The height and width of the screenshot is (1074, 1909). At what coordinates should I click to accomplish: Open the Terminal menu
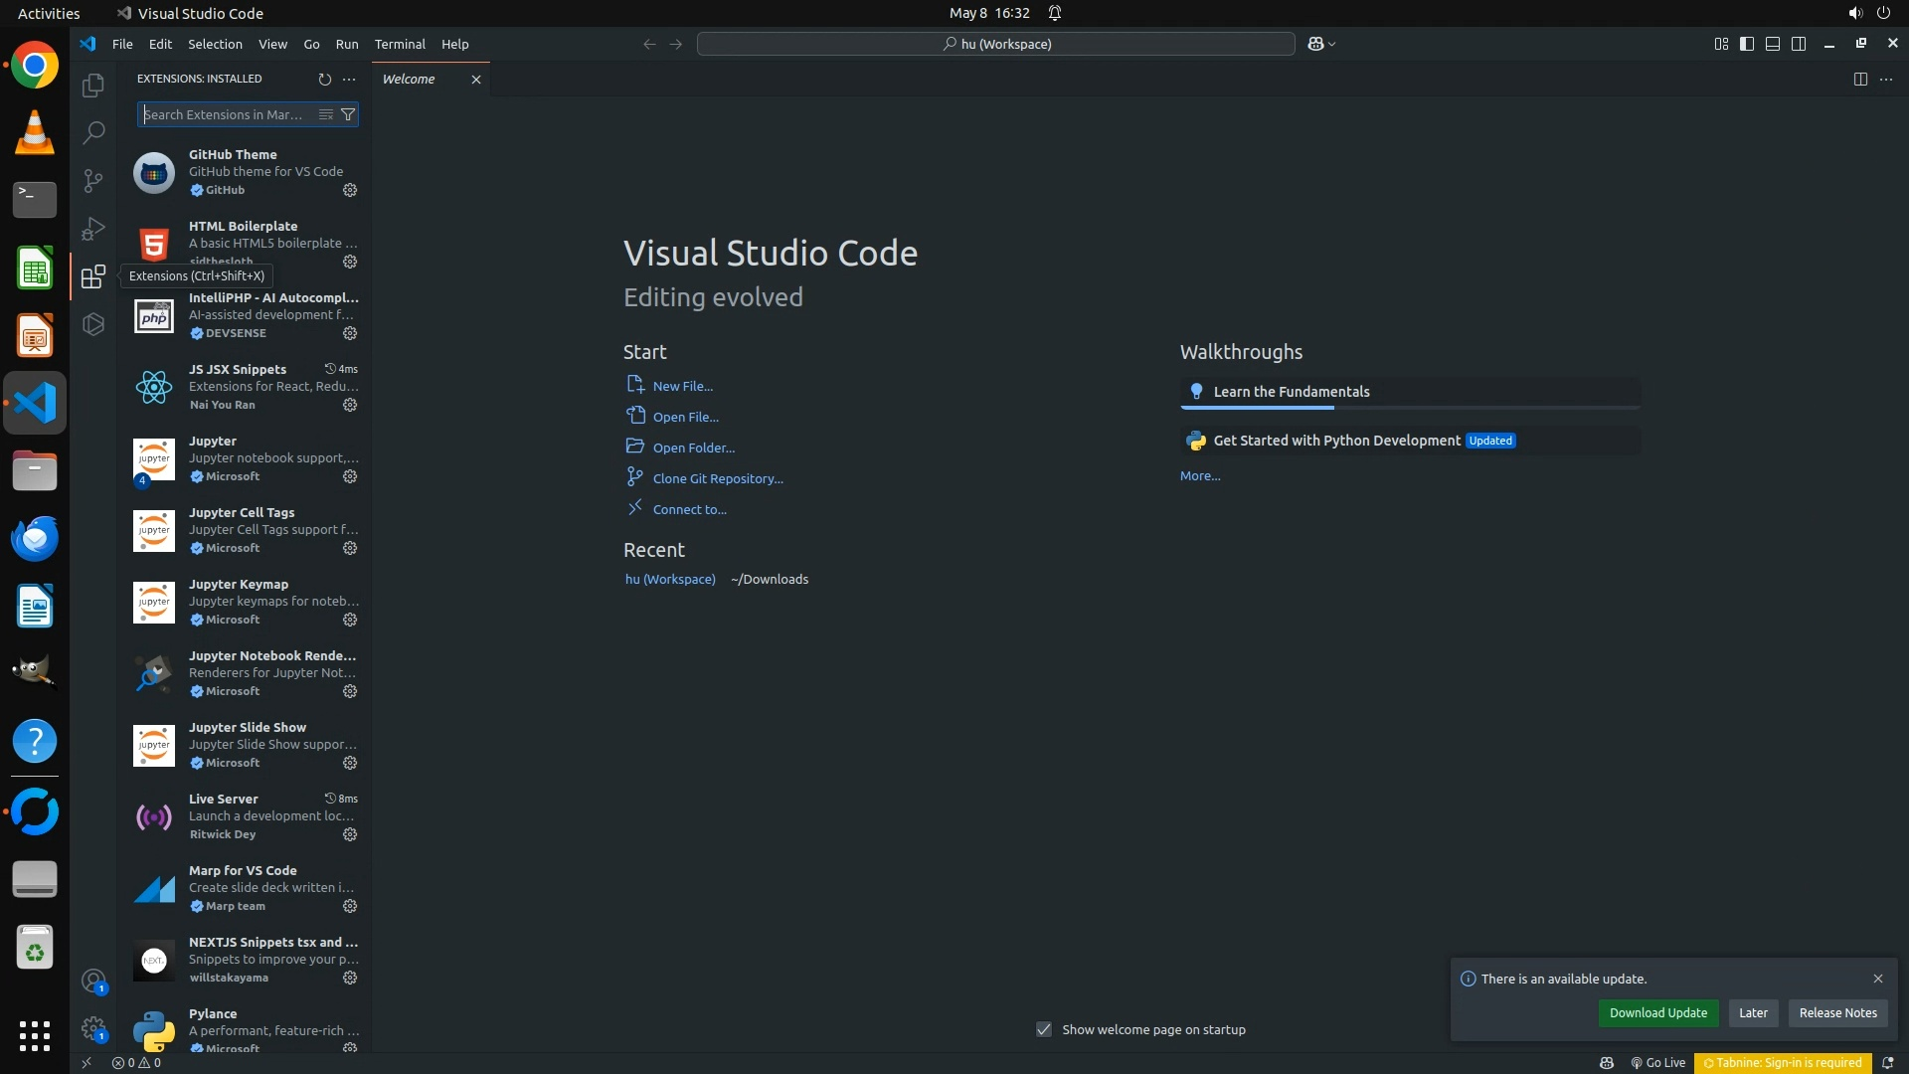point(400,44)
